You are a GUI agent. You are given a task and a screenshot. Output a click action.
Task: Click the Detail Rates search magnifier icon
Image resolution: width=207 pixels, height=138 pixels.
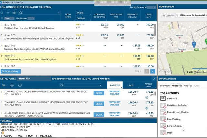pos(61,85)
